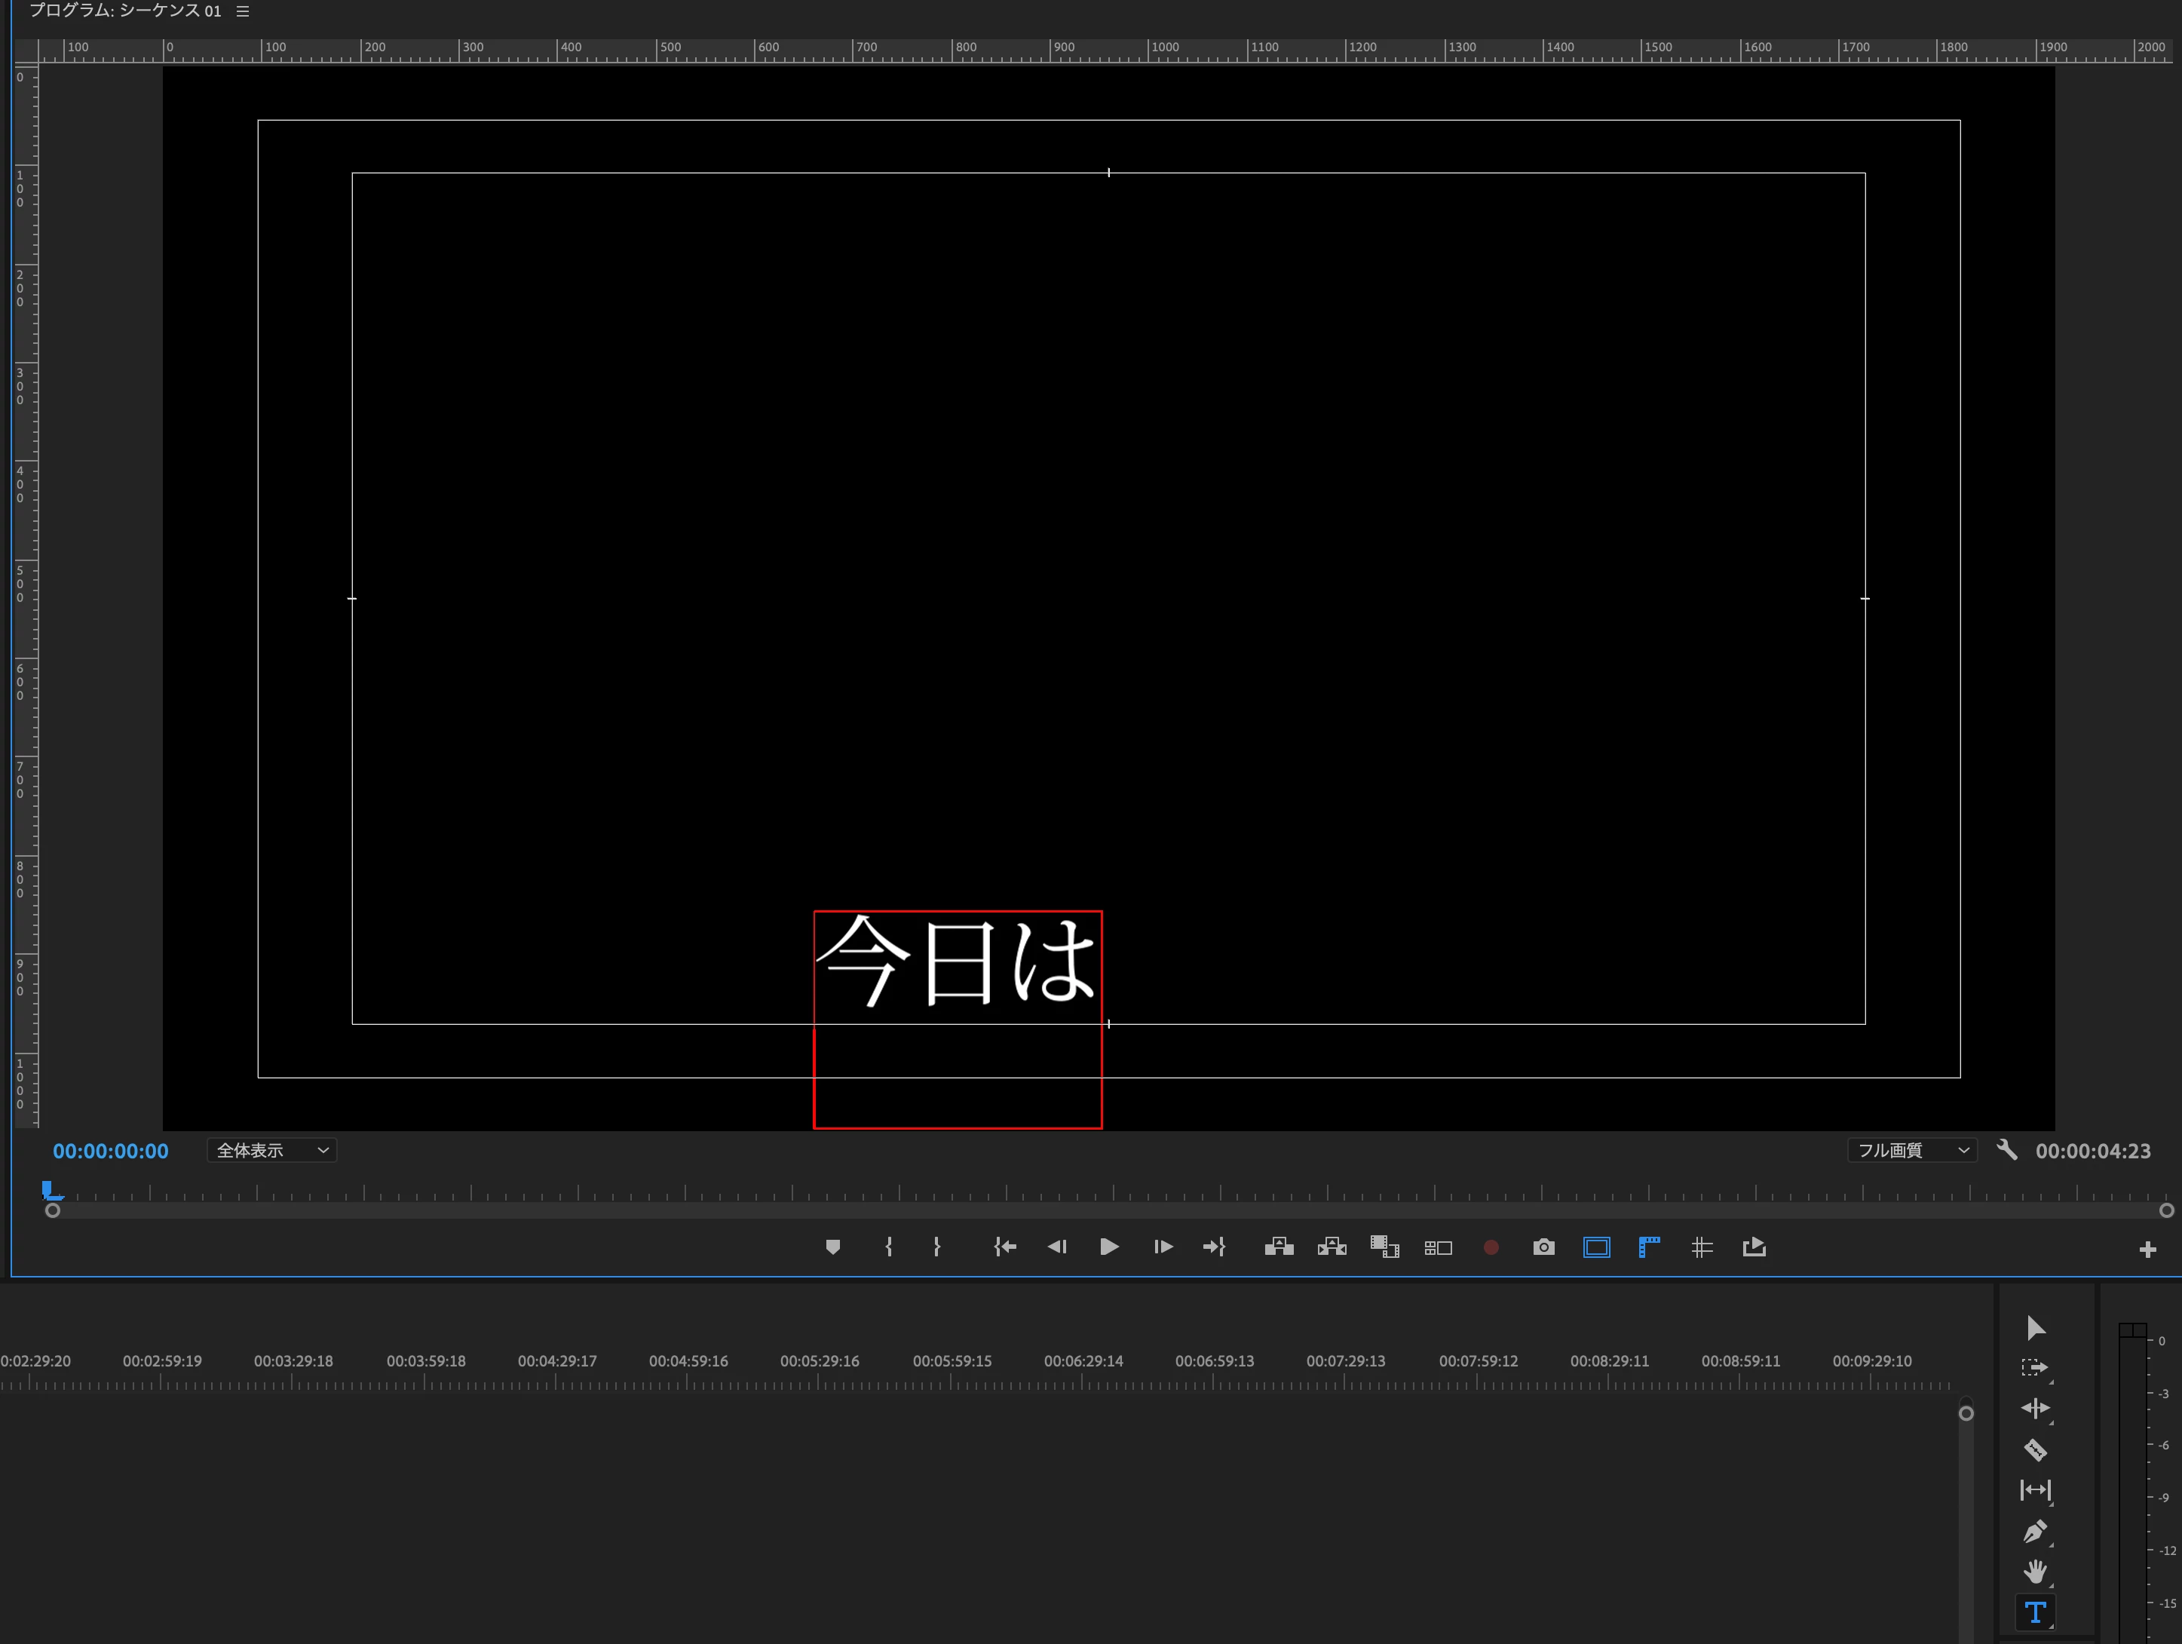Open the フル画質 playback resolution dropdown
2182x1644 pixels.
click(1912, 1151)
